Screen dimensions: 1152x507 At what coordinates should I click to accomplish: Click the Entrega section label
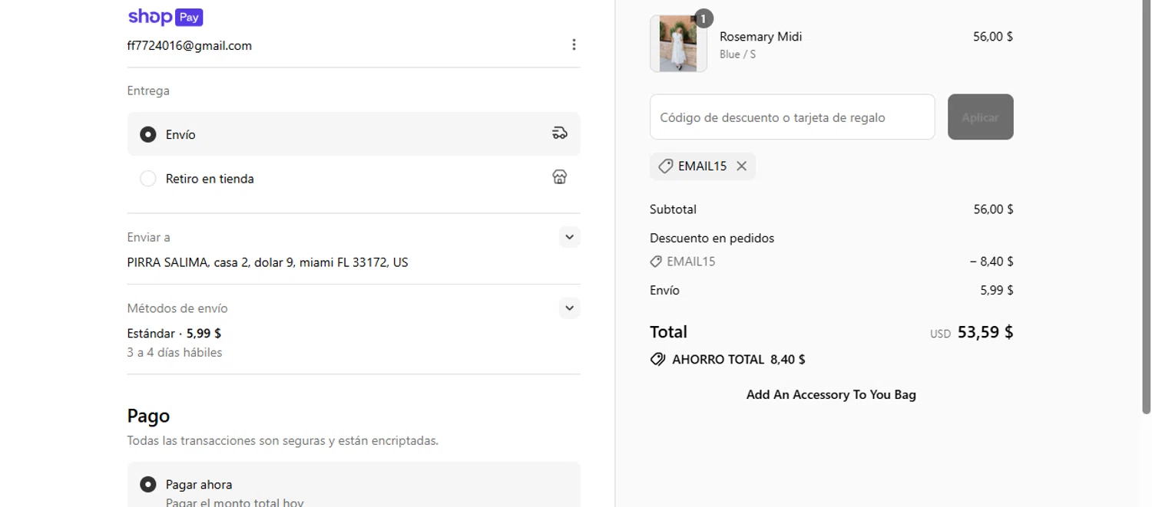(148, 91)
